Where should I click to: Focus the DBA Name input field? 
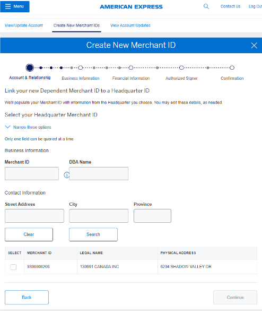pyautogui.click(x=99, y=173)
